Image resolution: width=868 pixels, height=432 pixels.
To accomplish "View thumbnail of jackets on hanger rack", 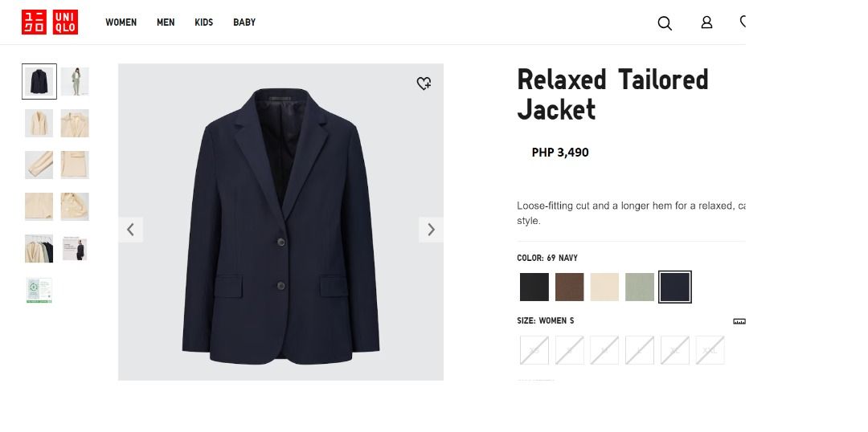I will tap(39, 248).
